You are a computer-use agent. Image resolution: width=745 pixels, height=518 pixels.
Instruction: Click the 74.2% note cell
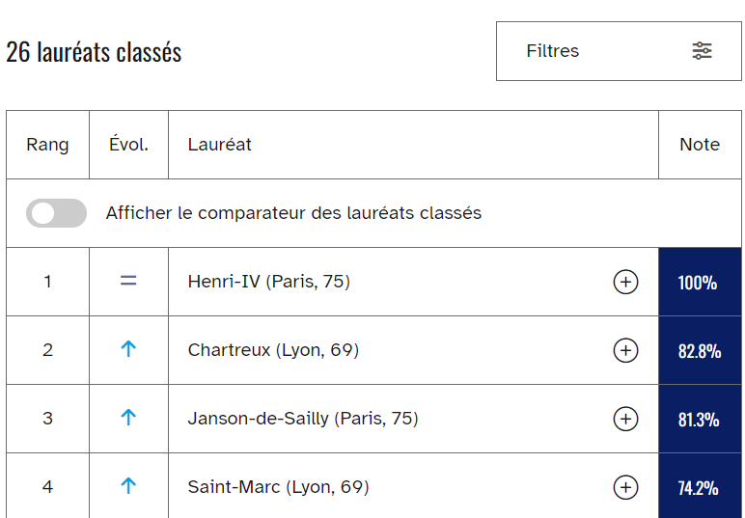698,488
